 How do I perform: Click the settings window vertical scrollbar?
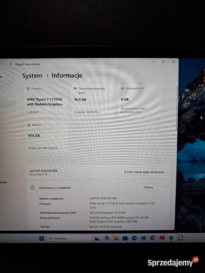tap(177, 108)
